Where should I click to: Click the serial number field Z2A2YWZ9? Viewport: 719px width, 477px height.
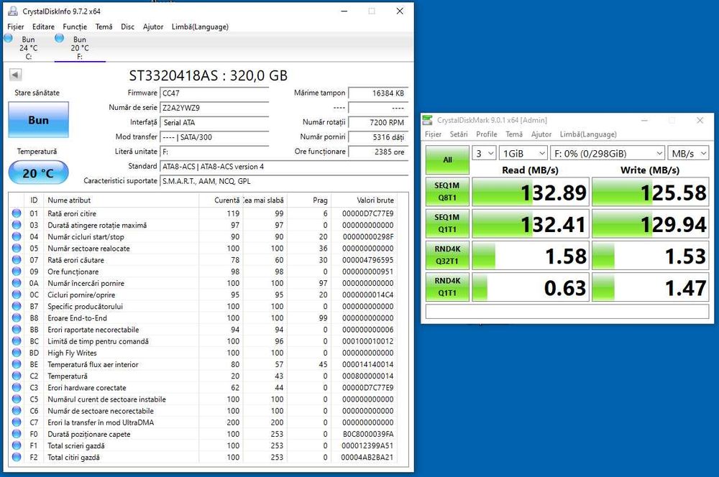[214, 108]
